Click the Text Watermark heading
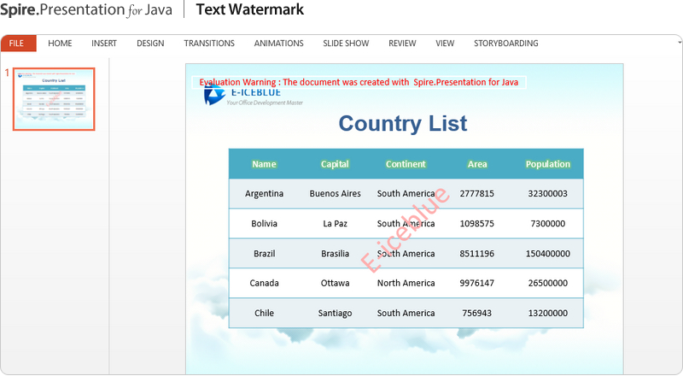 click(x=250, y=9)
